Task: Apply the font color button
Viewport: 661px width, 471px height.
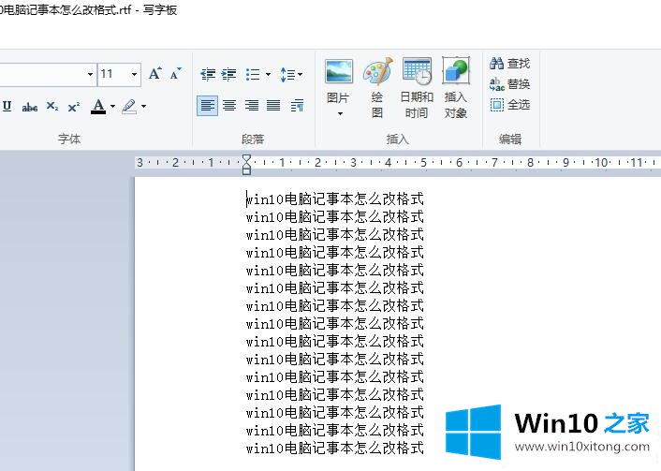Action: 98,106
